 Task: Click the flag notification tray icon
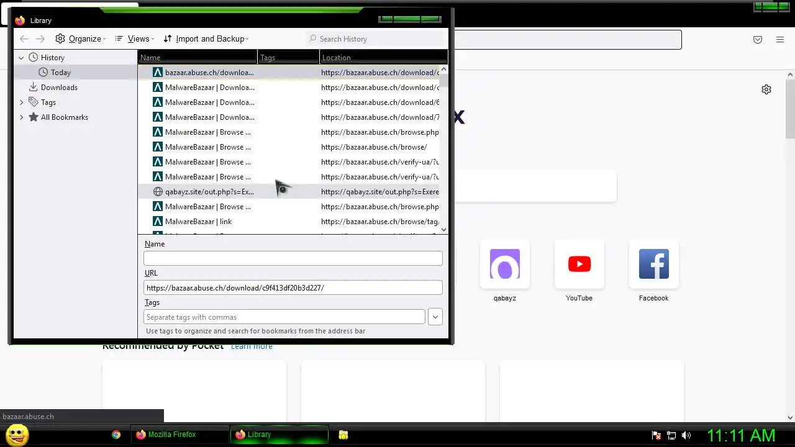[656, 435]
